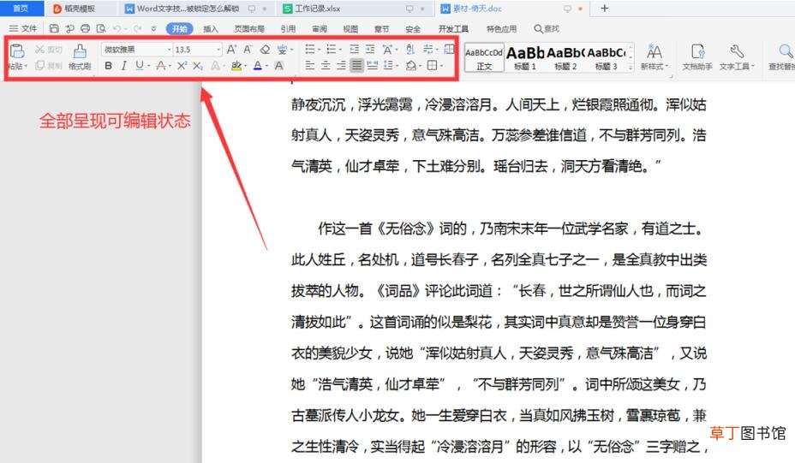Open the 稻壳模板 tab
The width and height of the screenshot is (795, 463).
80,8
